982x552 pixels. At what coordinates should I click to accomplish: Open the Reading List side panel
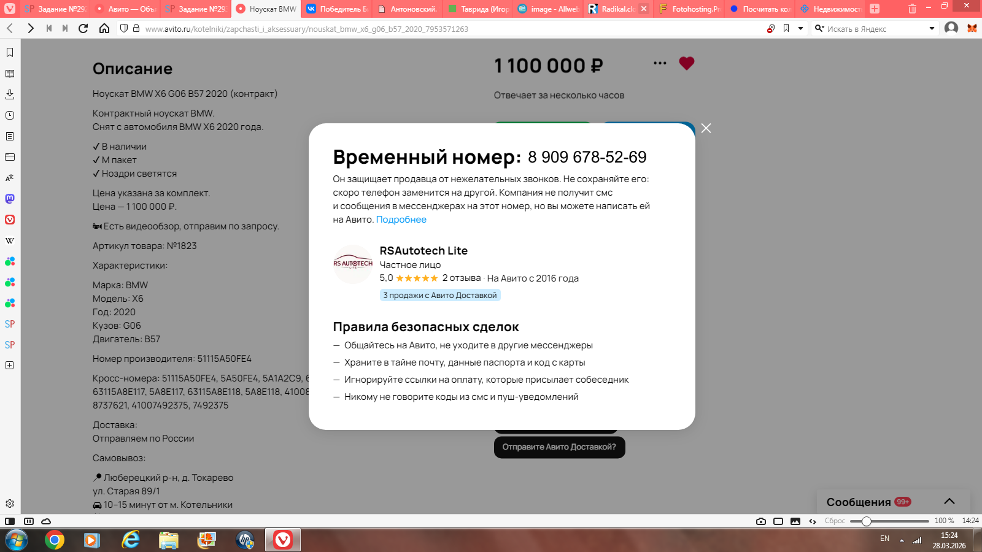click(x=10, y=74)
